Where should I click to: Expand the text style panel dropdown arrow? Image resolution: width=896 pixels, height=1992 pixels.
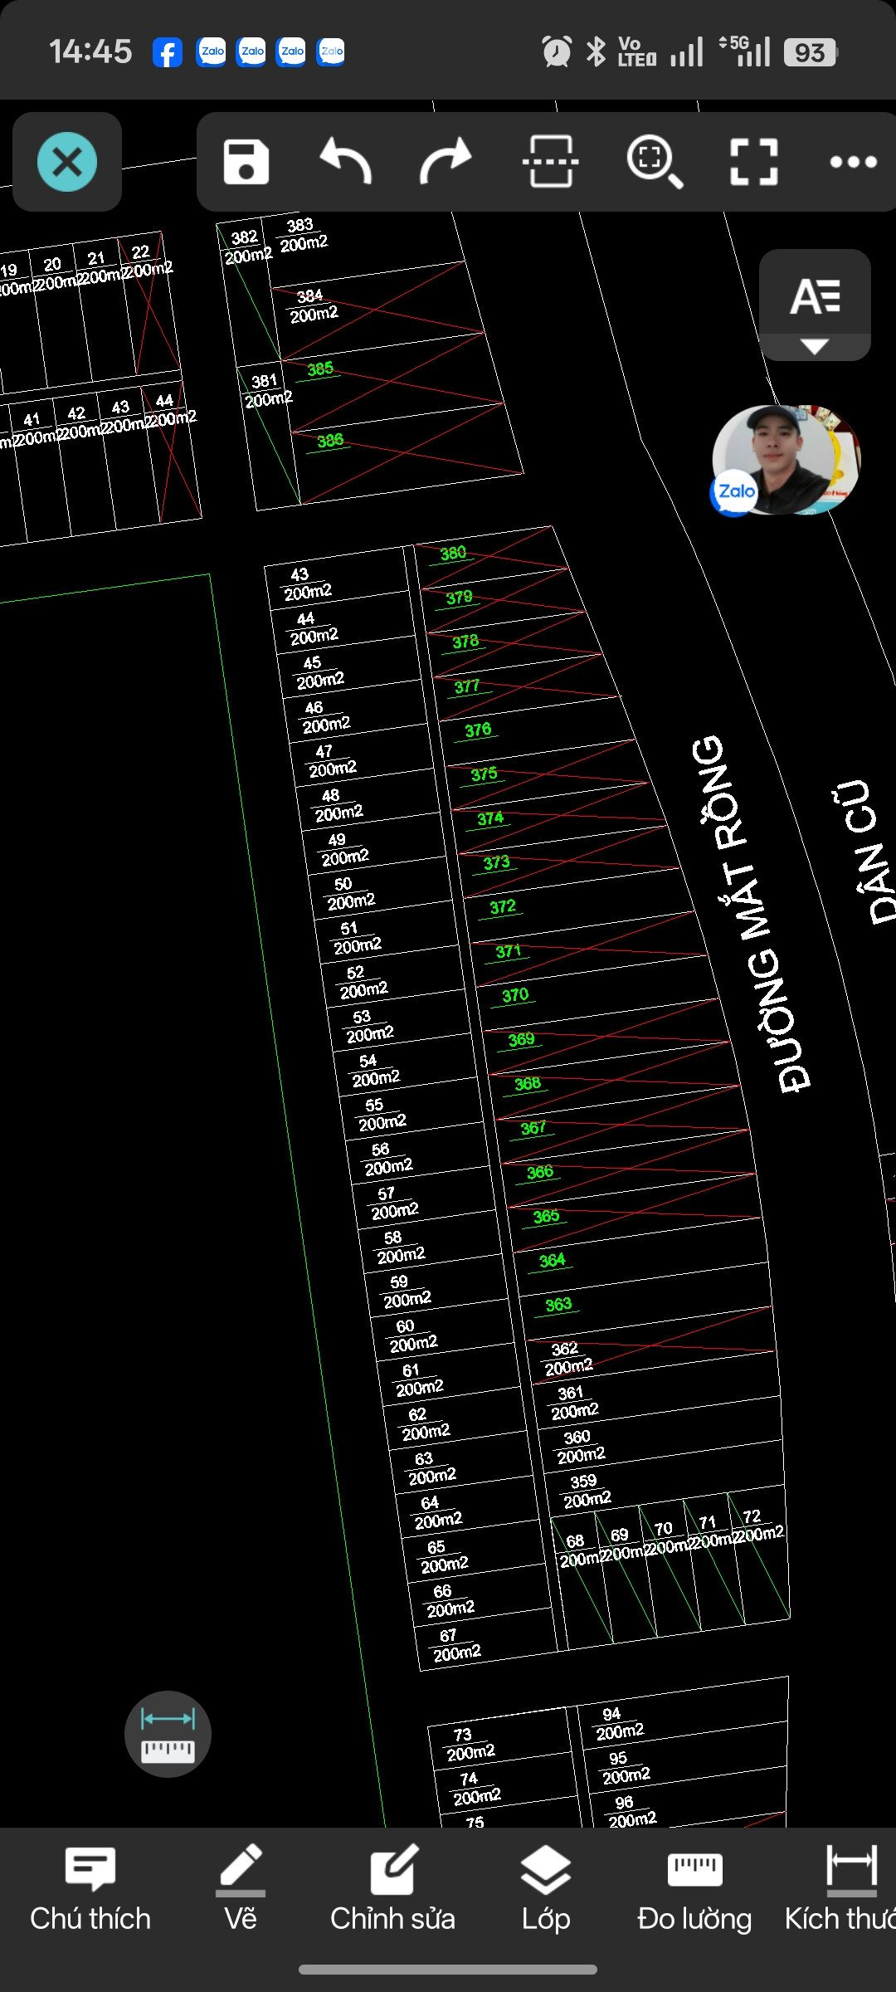[x=815, y=347]
